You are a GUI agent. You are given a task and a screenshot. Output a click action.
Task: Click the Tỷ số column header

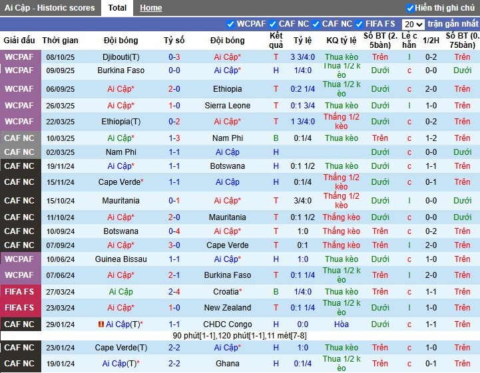point(174,41)
